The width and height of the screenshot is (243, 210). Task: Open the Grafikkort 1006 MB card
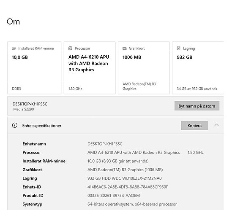click(x=144, y=68)
